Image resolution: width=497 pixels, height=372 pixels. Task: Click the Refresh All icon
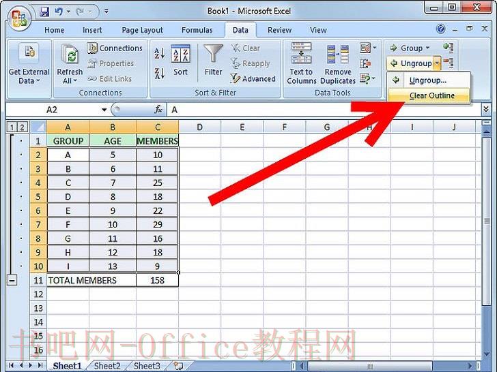click(x=70, y=55)
